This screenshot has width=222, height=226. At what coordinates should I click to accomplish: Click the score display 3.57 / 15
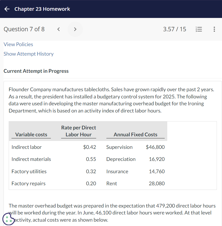point(174,29)
